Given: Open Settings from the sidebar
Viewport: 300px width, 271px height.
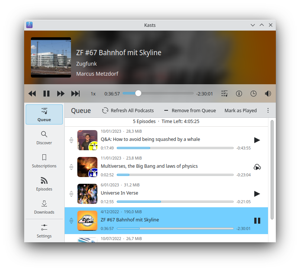Looking at the screenshot, I should point(44,231).
